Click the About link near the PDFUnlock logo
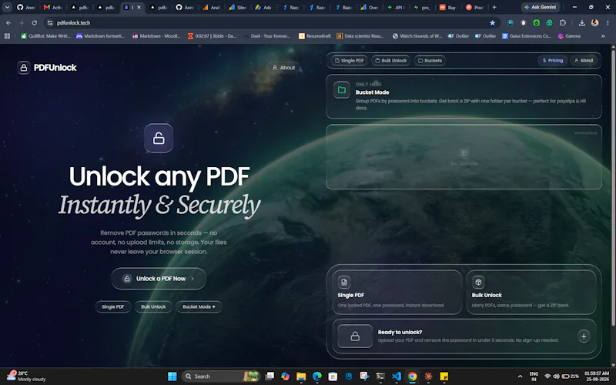The height and width of the screenshot is (385, 616). 283,68
